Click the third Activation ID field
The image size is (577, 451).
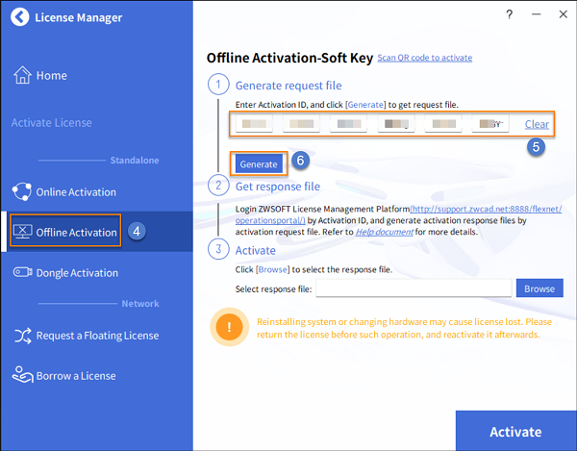pos(349,124)
